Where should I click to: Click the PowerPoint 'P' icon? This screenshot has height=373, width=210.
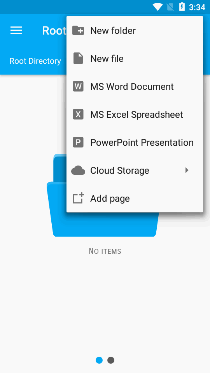[x=78, y=143]
